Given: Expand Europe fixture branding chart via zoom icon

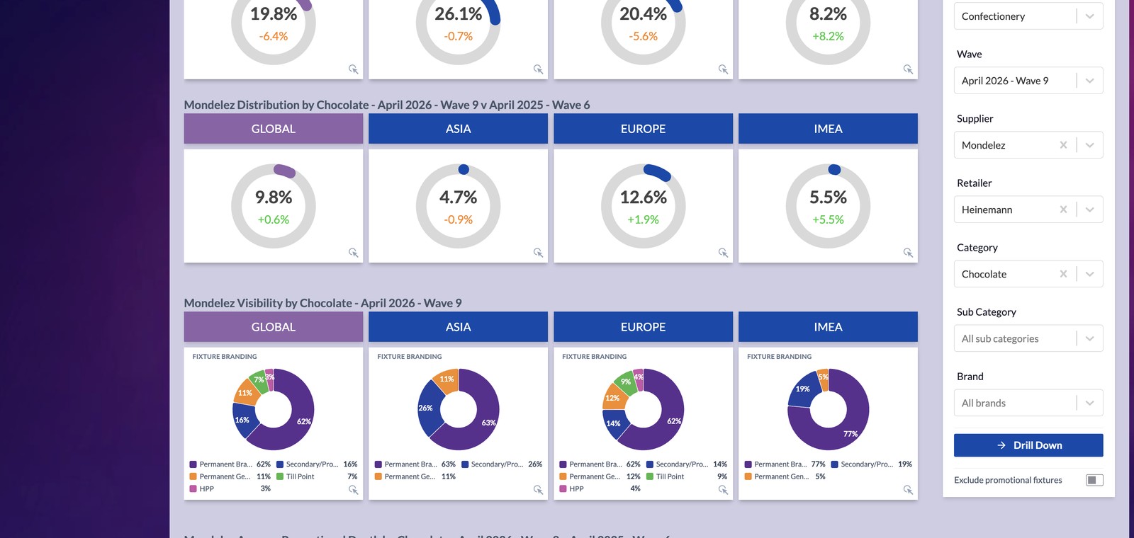Looking at the screenshot, I should click(x=723, y=490).
